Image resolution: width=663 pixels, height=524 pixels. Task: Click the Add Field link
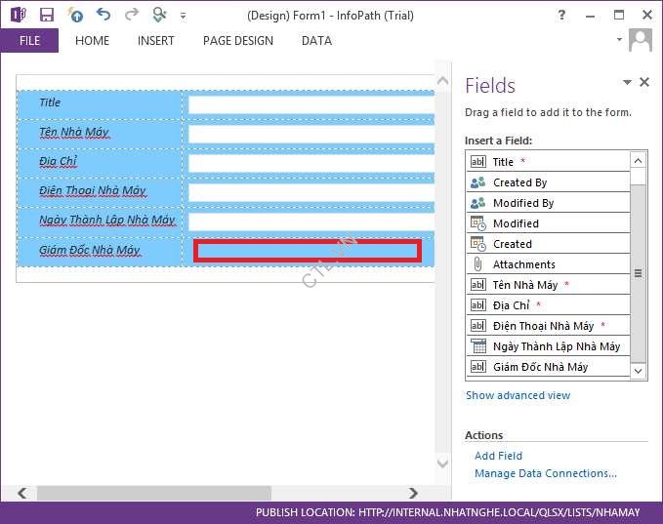pyautogui.click(x=498, y=456)
